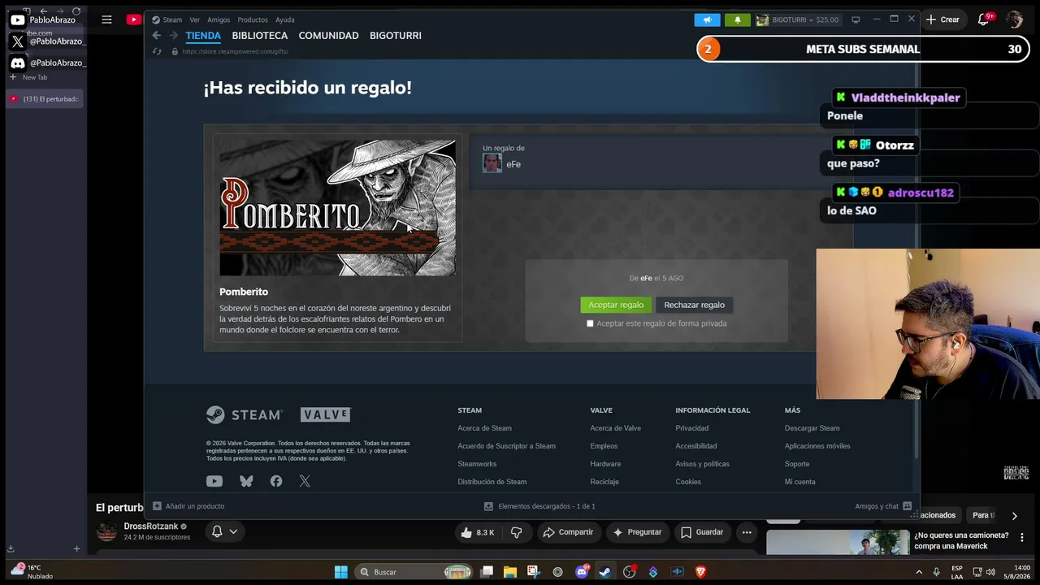Open the Soporte footer link
The image size is (1040, 585).
coord(797,464)
